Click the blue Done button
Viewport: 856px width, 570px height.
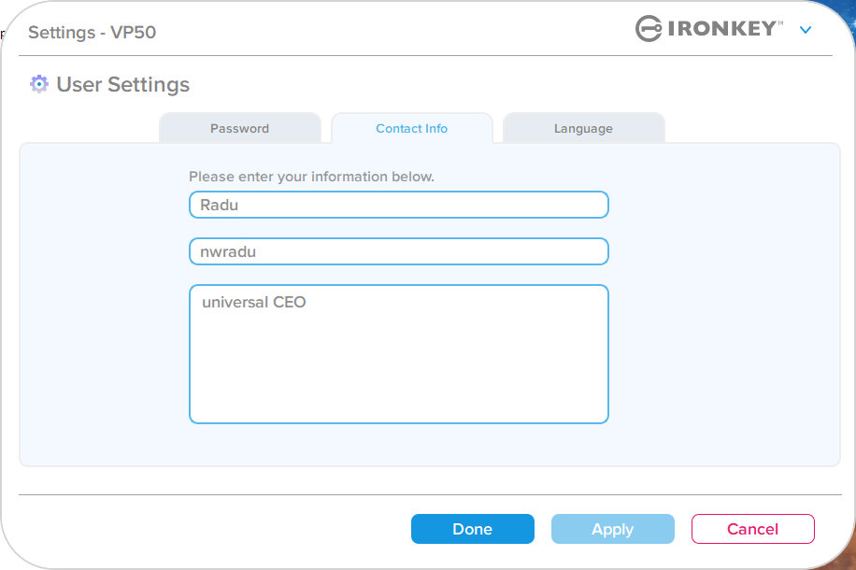[472, 529]
